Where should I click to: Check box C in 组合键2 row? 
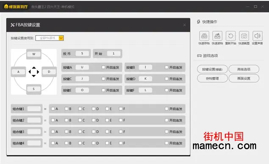[x=80, y=120]
